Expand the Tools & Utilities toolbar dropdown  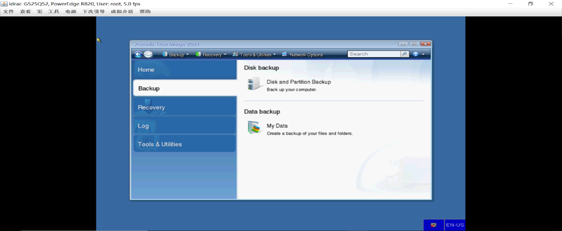274,55
